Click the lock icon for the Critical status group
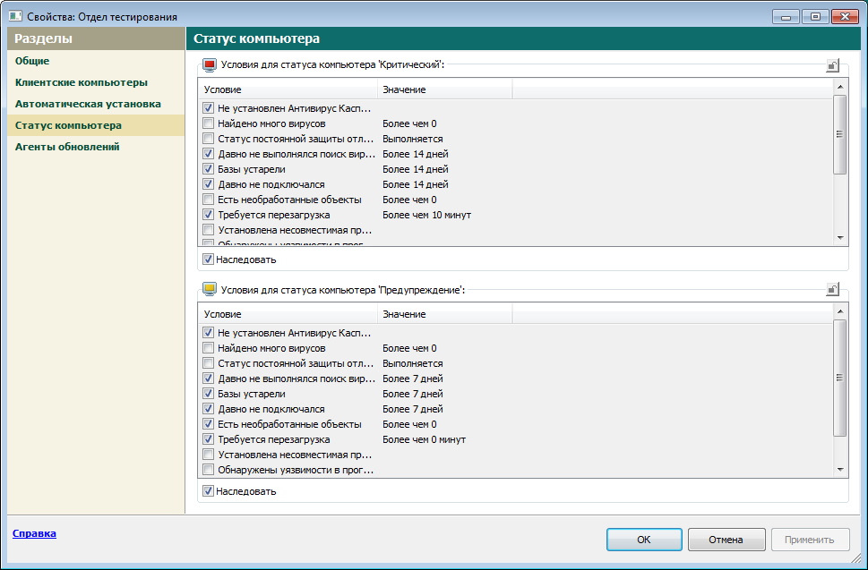 (832, 65)
